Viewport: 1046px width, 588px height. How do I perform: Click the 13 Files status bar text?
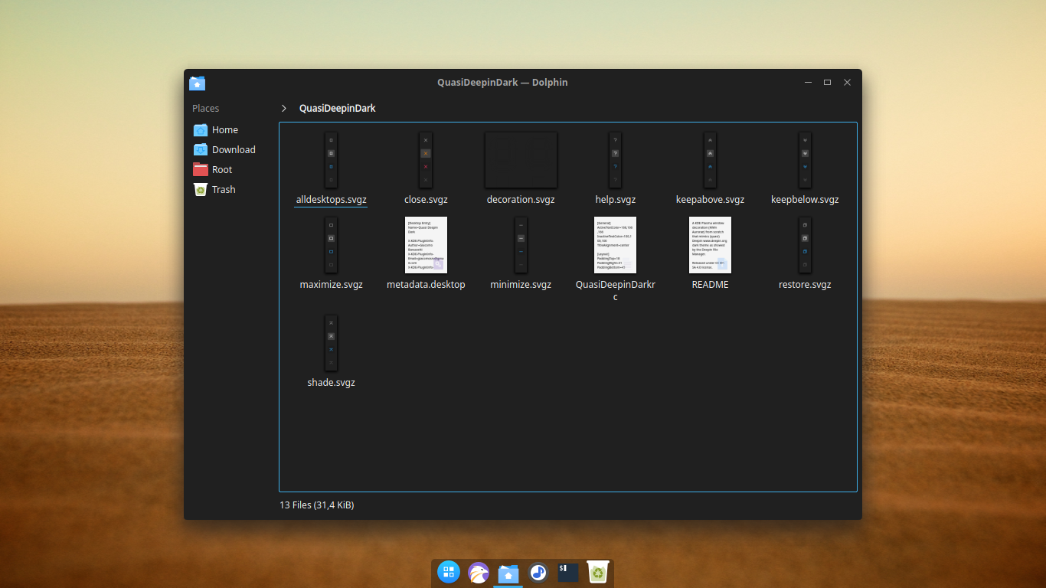click(x=317, y=505)
